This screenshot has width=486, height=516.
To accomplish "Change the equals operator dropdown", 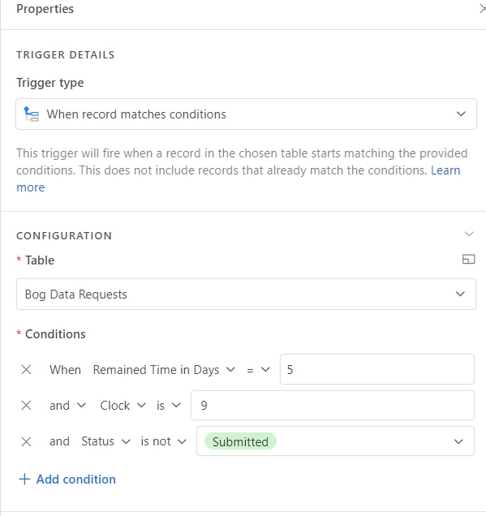I will click(258, 370).
